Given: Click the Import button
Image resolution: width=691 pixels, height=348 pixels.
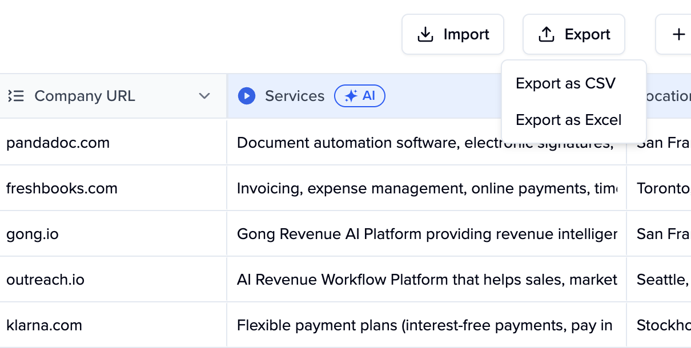Looking at the screenshot, I should [453, 35].
